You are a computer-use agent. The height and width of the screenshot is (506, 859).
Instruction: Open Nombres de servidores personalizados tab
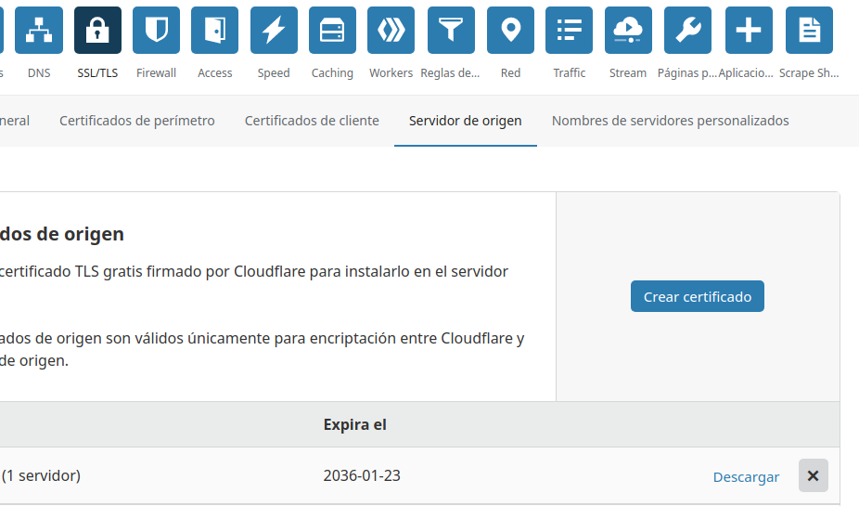coord(670,121)
